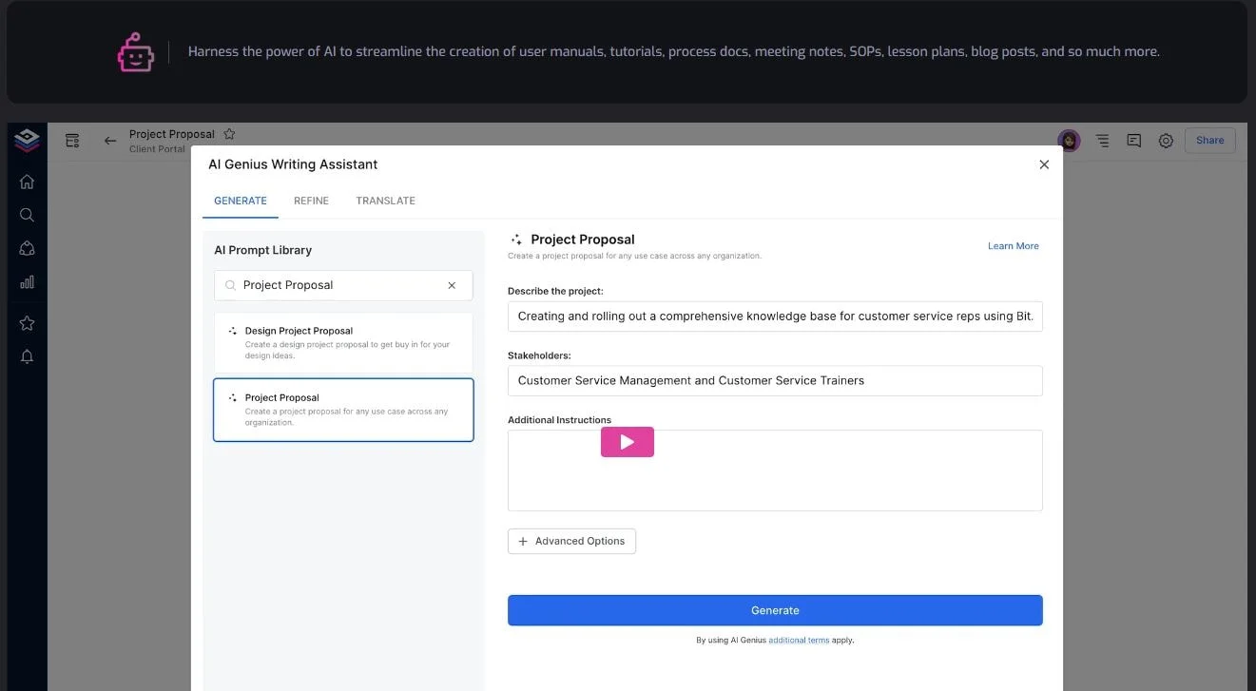This screenshot has width=1256, height=691.
Task: Open document settings with the gear icon
Action: pyautogui.click(x=1166, y=140)
